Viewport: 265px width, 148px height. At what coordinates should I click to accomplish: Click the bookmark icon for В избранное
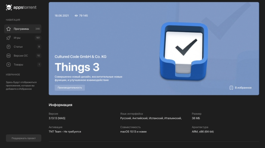coord(231,88)
